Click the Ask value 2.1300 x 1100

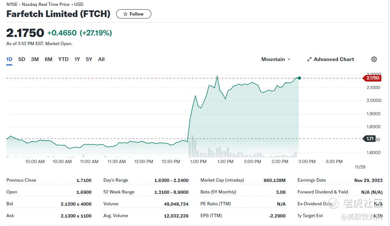(x=76, y=216)
